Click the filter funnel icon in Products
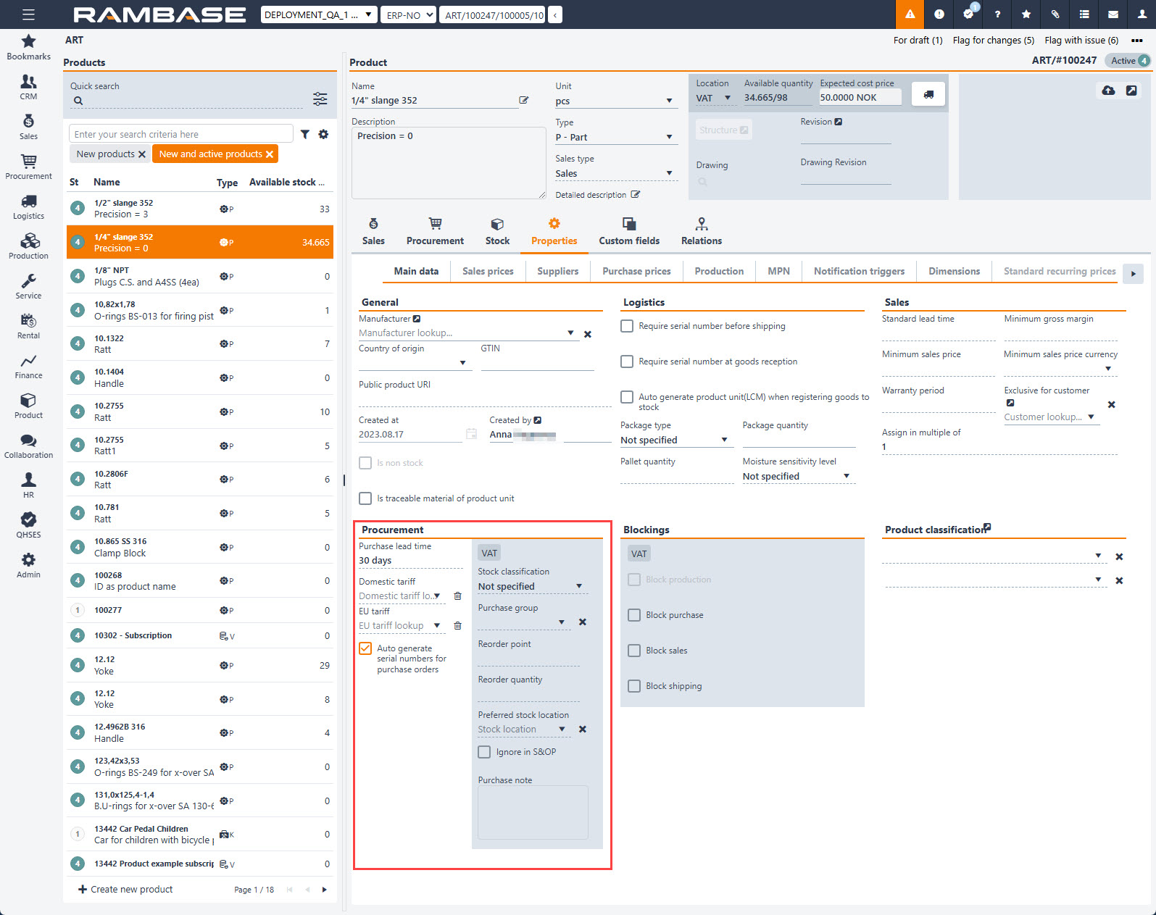Viewport: 1156px width, 915px height. click(305, 134)
